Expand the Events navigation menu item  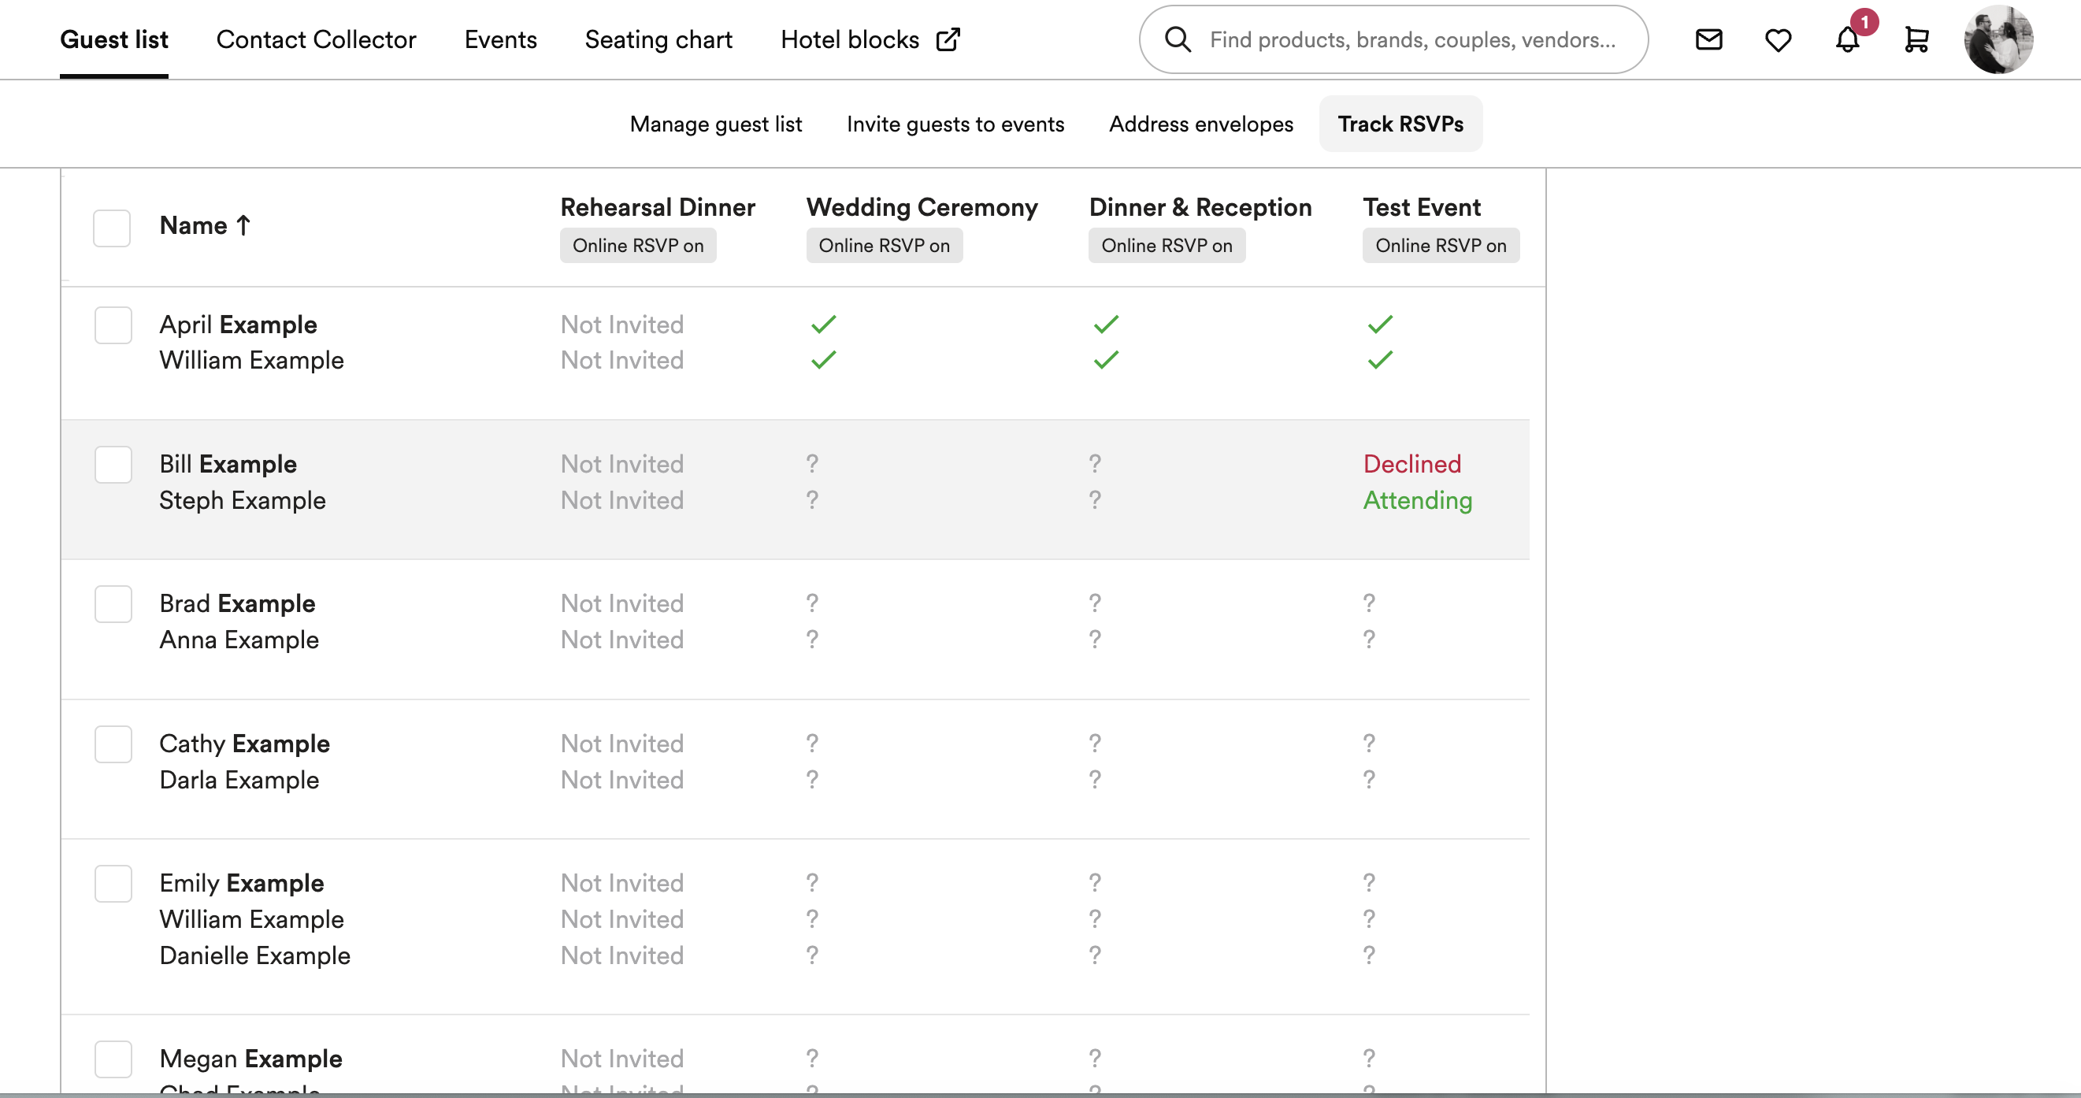coord(501,39)
